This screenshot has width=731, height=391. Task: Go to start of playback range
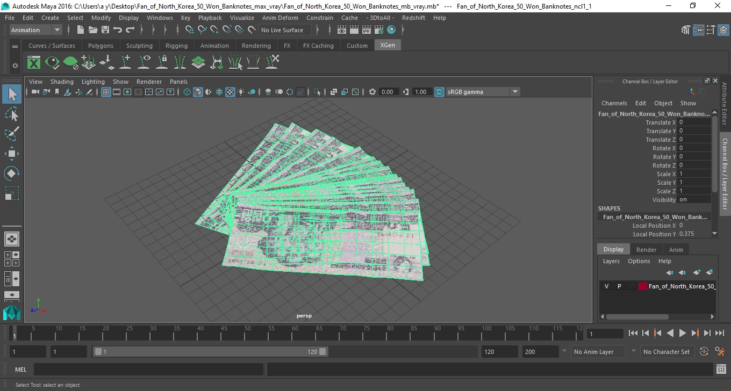click(x=633, y=334)
